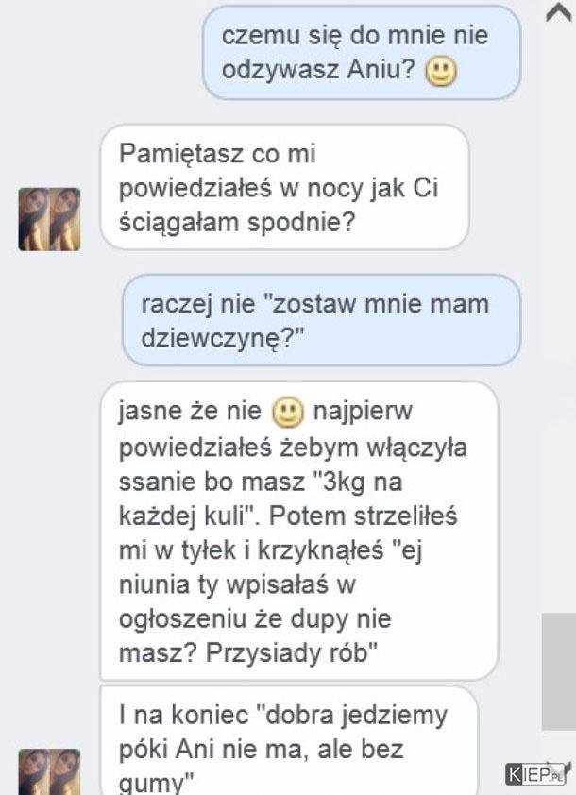
Task: Click the words "ściągałam spodnie?"
Action: click(x=237, y=223)
